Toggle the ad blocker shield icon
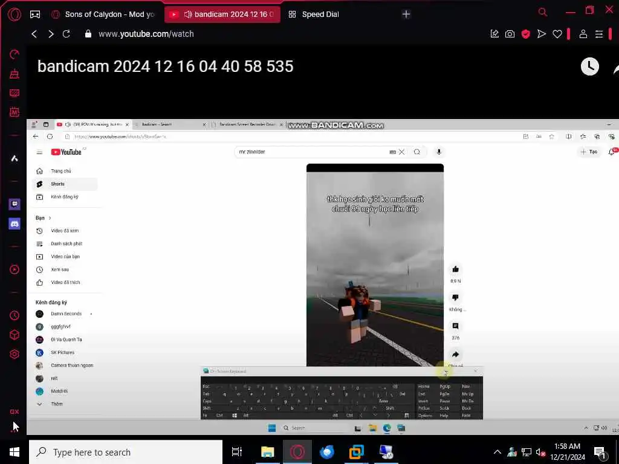 click(525, 34)
